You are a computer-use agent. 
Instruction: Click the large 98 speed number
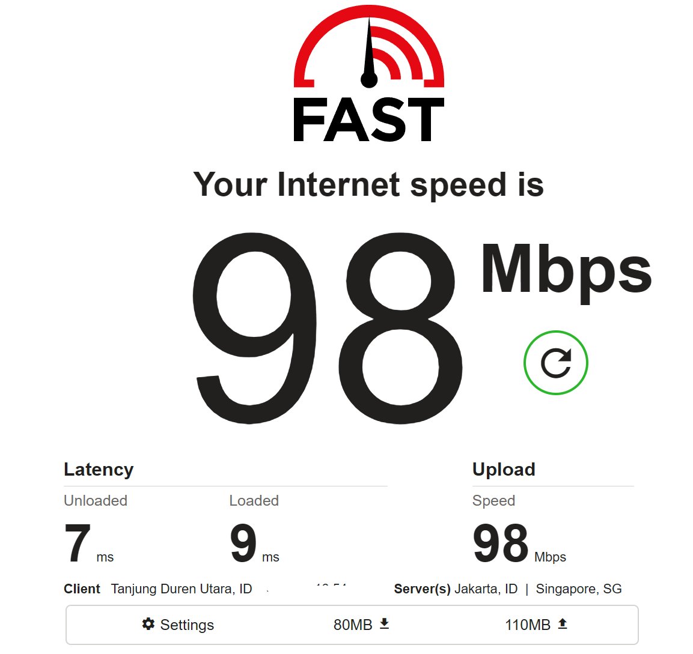click(x=328, y=328)
